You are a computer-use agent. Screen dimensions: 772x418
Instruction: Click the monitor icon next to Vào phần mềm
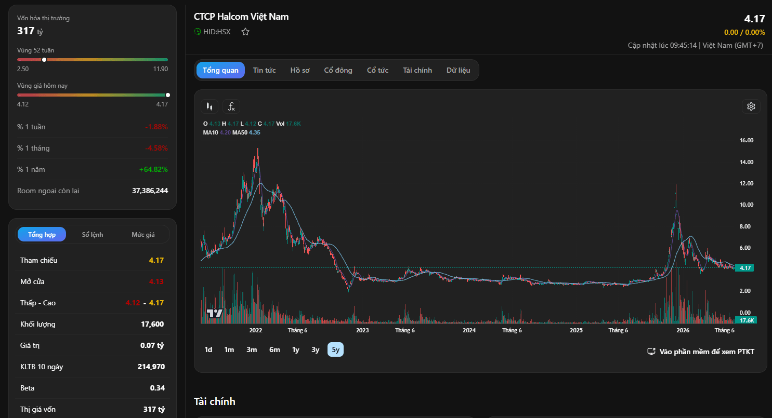651,352
